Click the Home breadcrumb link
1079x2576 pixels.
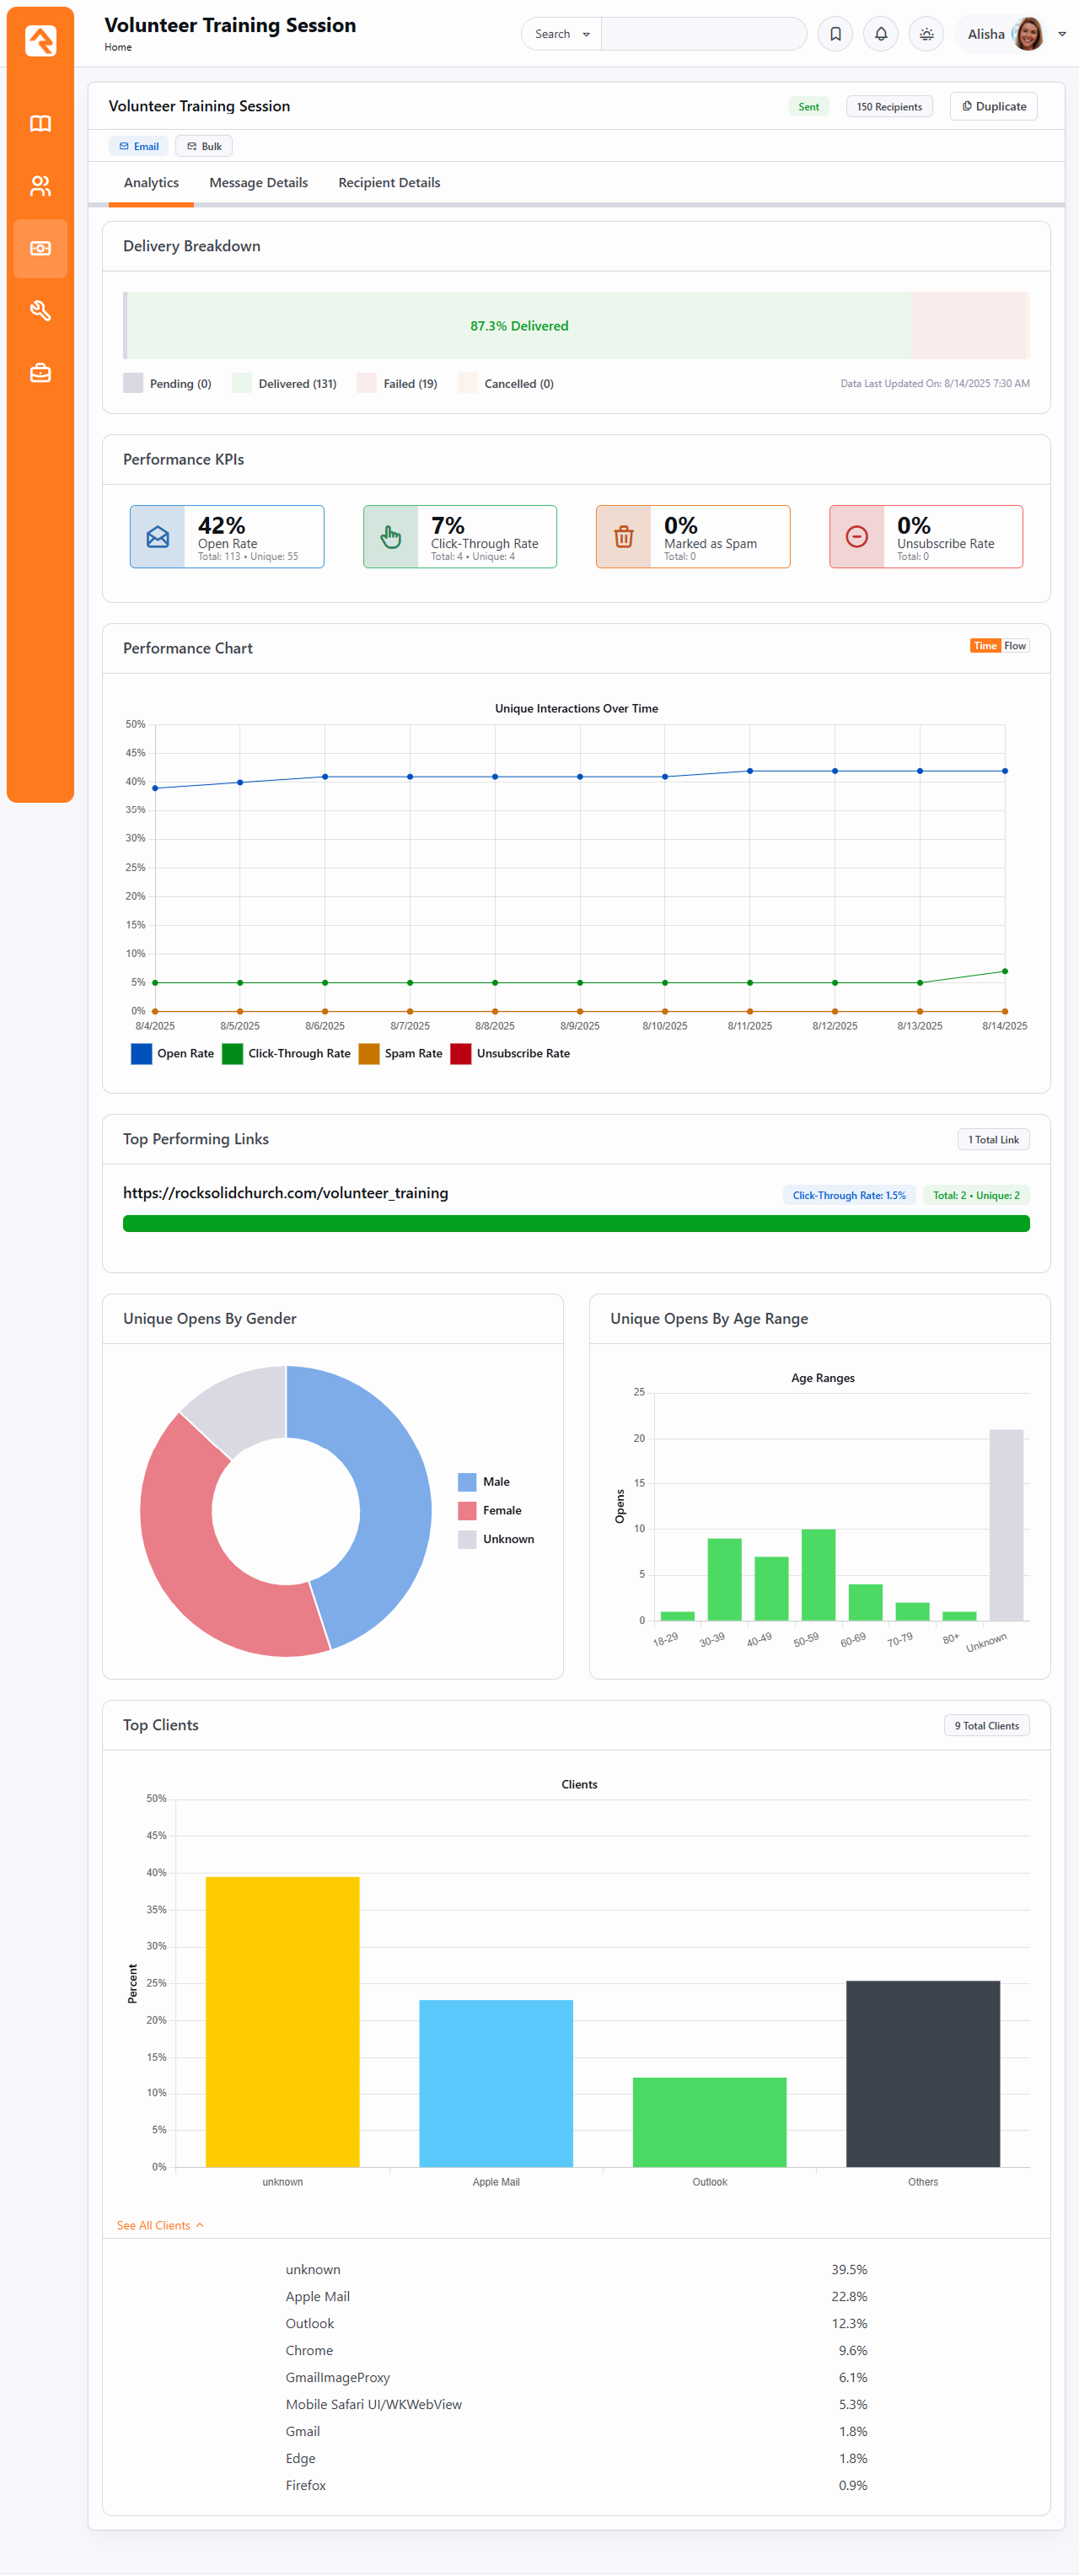click(x=118, y=47)
